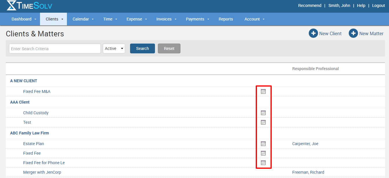This screenshot has width=389, height=178.
Task: Click calendar icon beside Fixed Fee M&A
Action: [x=263, y=91]
